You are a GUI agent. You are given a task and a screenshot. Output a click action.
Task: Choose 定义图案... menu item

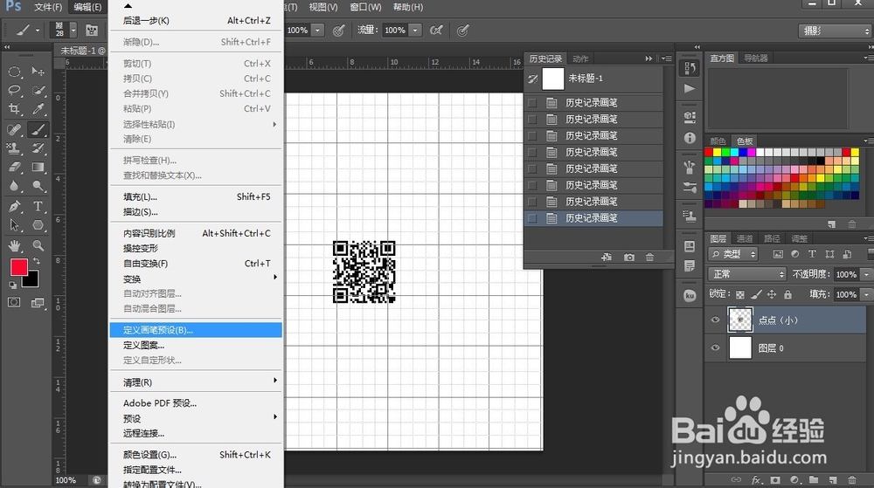tap(196, 345)
